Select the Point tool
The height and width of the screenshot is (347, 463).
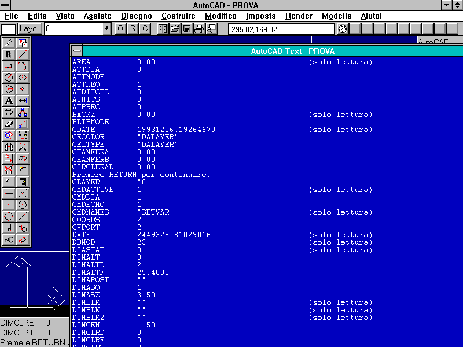[23, 89]
